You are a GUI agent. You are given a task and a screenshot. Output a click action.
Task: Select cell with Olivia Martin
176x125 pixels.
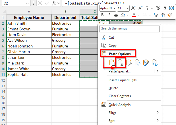tap(29, 52)
